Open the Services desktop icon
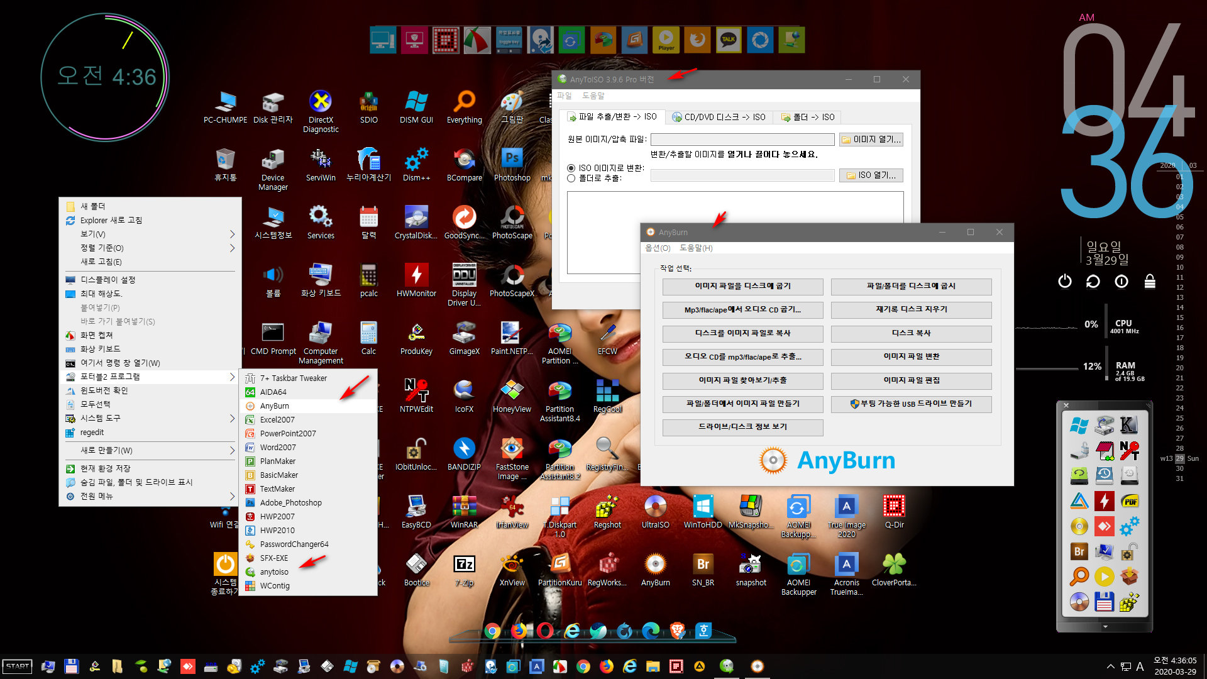The height and width of the screenshot is (679, 1207). [x=321, y=223]
